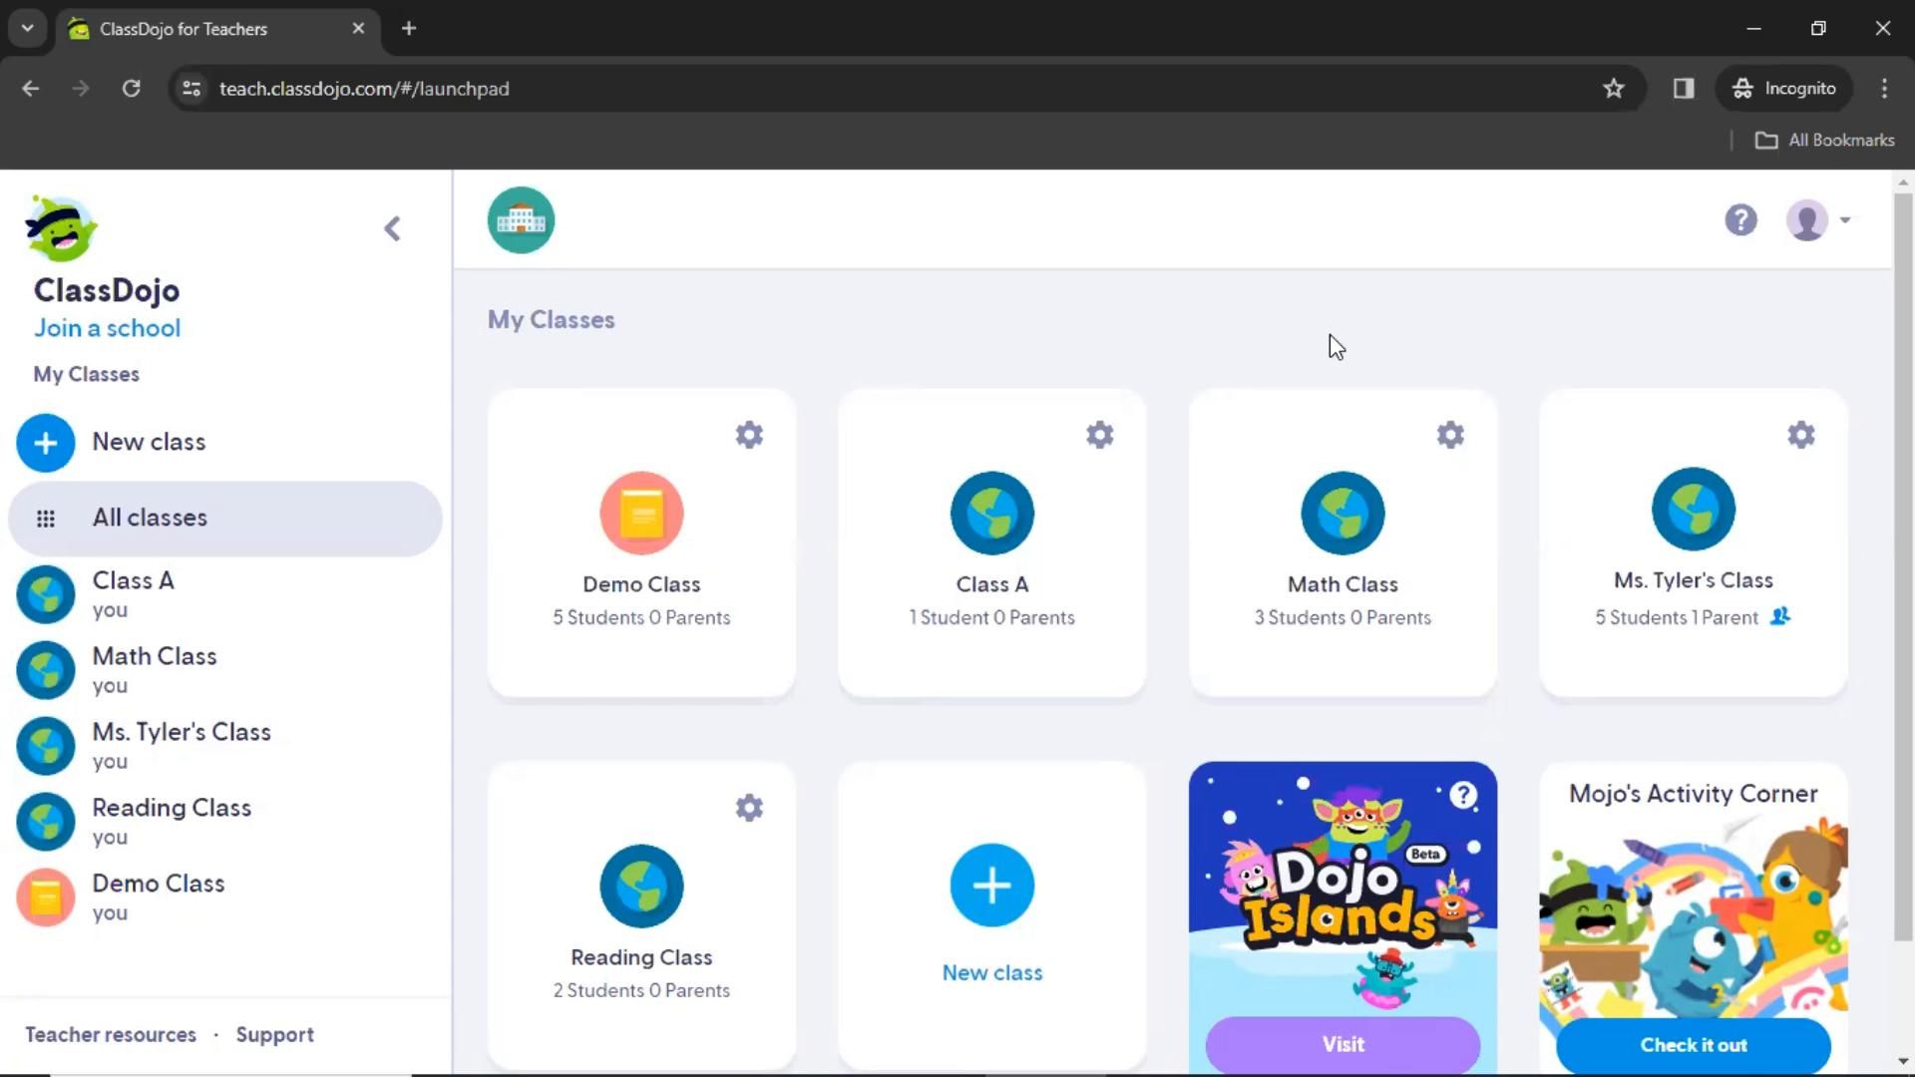Click Ms. Tyler's Class globe avatar in sidebar

[x=45, y=746]
